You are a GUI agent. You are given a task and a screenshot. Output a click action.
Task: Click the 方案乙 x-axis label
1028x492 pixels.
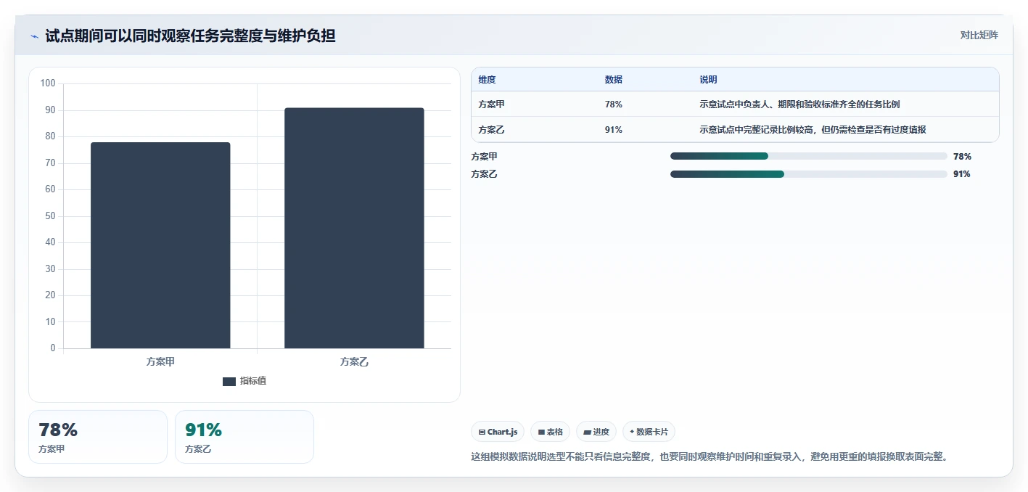354,361
